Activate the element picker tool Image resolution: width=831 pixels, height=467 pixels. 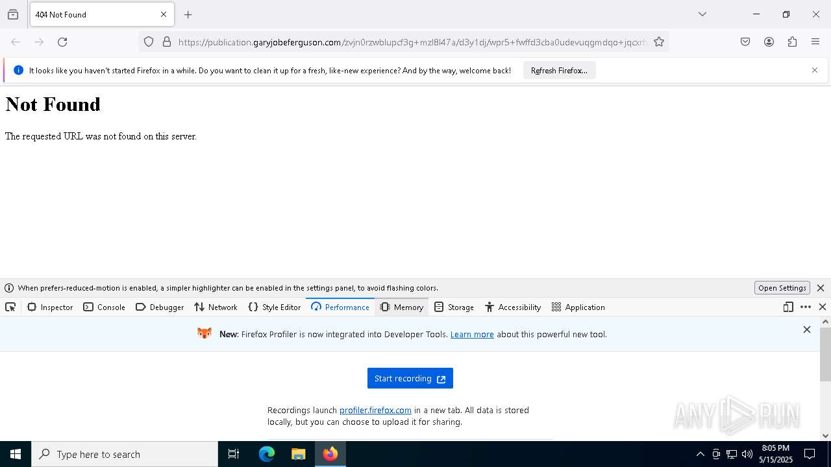coord(10,307)
